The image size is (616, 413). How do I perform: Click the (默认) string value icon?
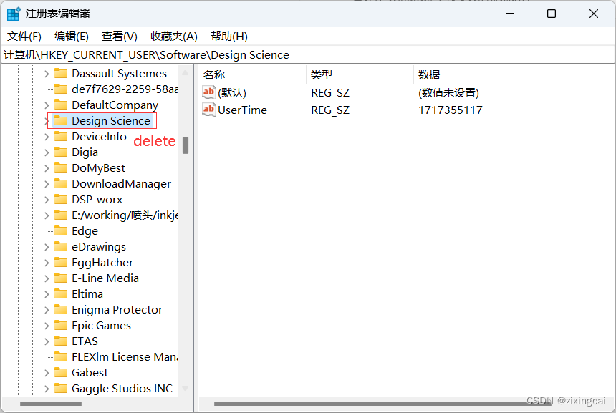coord(209,92)
